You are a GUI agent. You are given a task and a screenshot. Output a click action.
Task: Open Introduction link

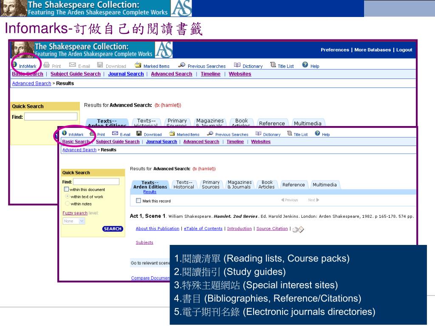(240, 228)
